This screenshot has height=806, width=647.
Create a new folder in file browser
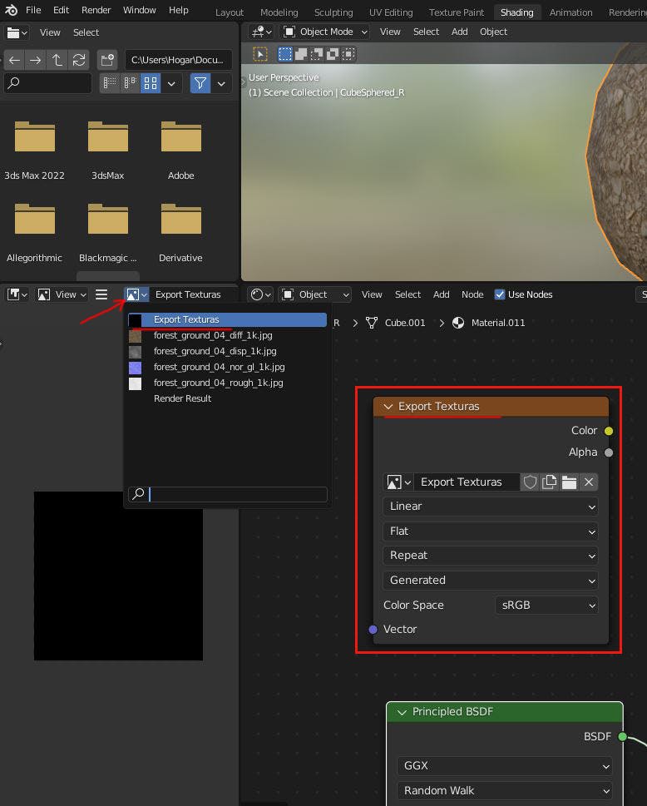pos(107,60)
